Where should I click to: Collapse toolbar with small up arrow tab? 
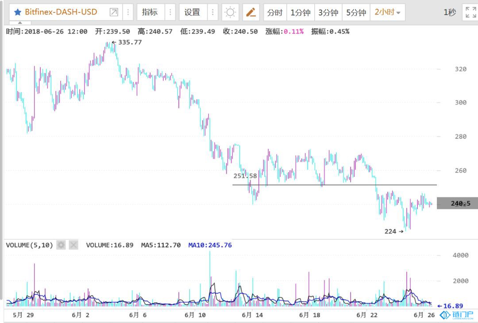point(20,23)
